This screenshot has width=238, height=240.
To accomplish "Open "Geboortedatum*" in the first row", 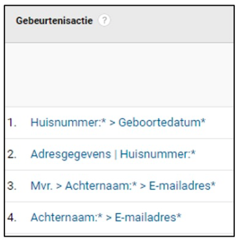I will [162, 123].
